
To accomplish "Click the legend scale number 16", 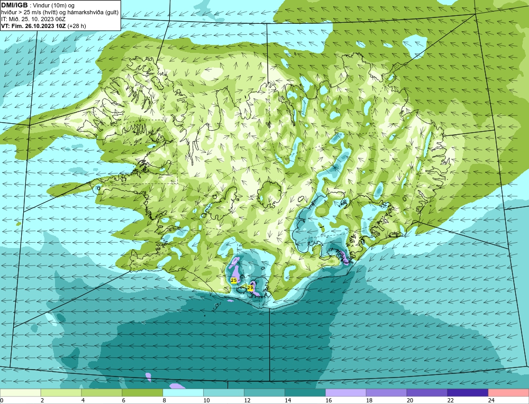I will 329,400.
